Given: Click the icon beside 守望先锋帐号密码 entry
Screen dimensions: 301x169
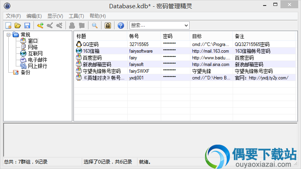Looking at the screenshot, I should coord(79,71).
